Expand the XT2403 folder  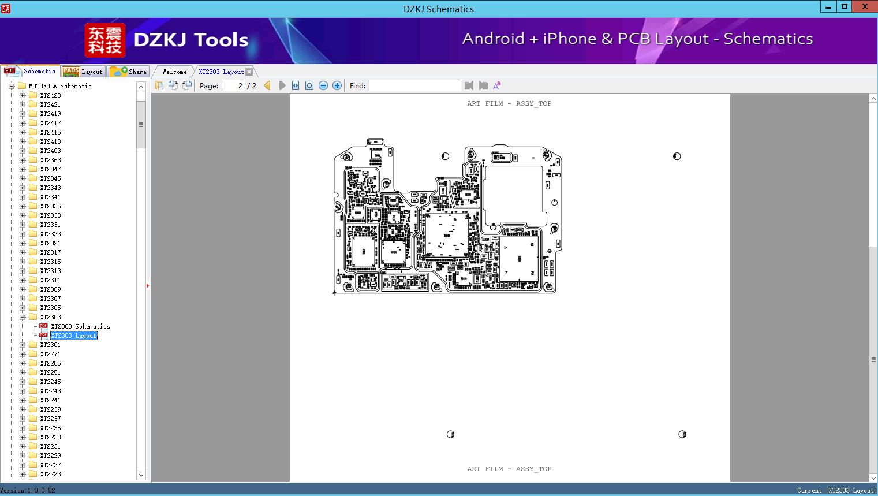22,151
